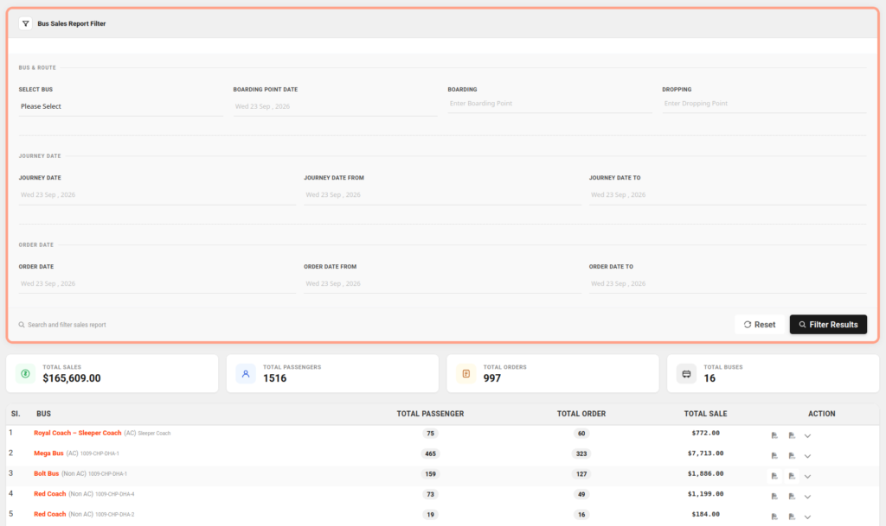Click the Filter Results button
Image resolution: width=886 pixels, height=526 pixels.
pyautogui.click(x=828, y=324)
